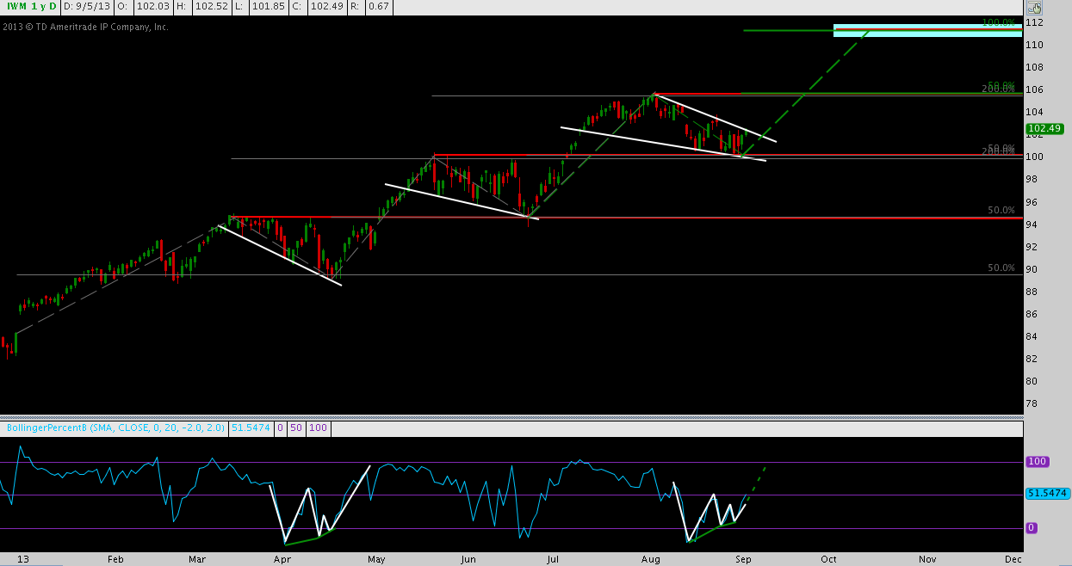
Task: Click the 51.5474 indicator bubble on axis
Action: [1048, 494]
